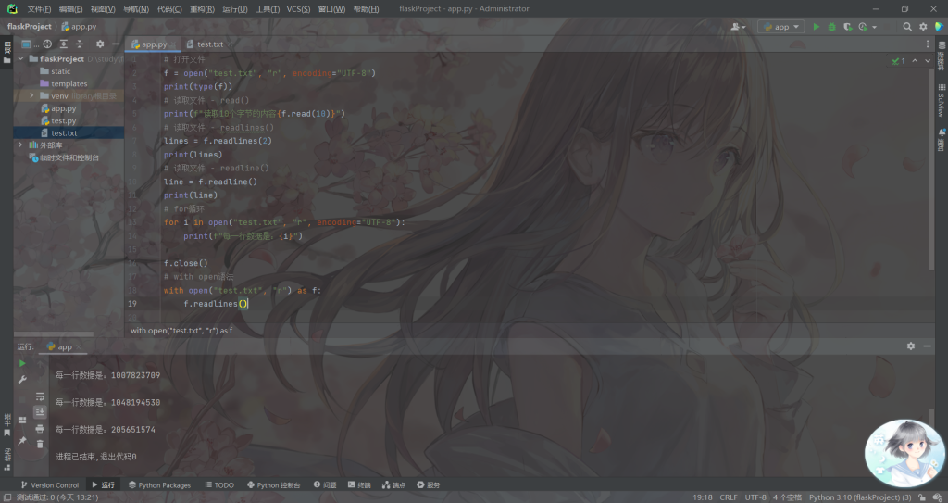Toggle soft-wrap in run console
This screenshot has height=503, width=948.
coord(40,396)
